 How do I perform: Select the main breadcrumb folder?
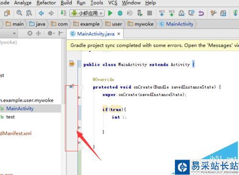[x=14, y=24]
